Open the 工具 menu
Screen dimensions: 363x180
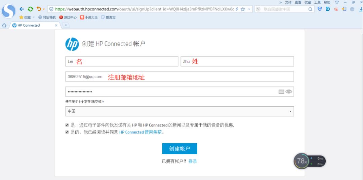(x=317, y=2)
